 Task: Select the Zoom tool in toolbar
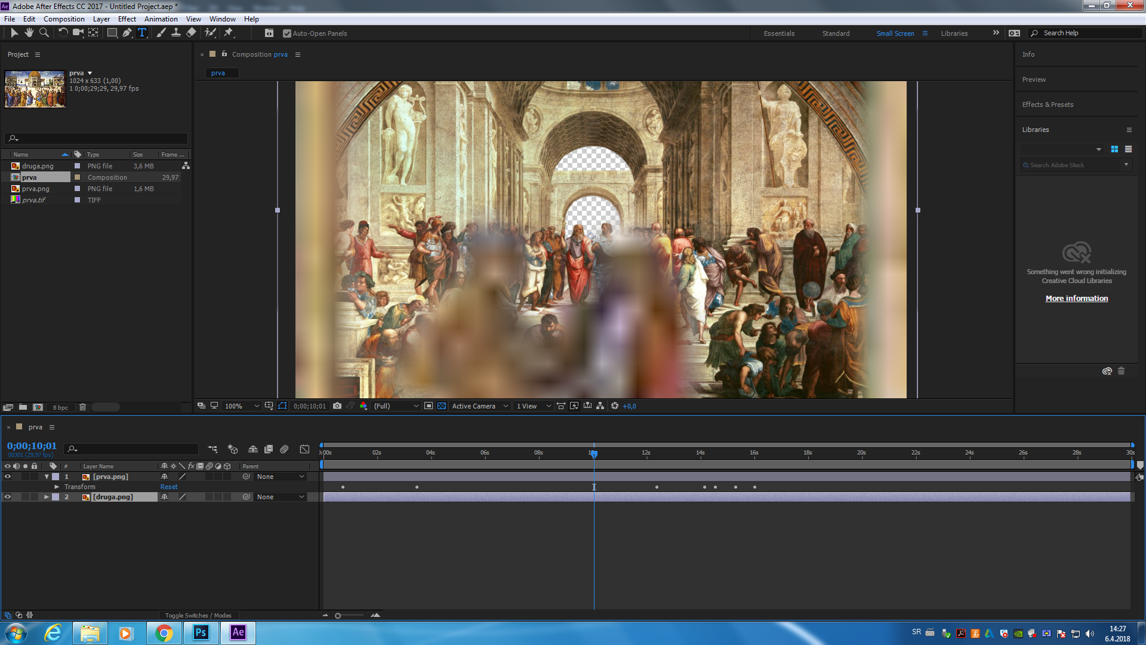point(44,33)
